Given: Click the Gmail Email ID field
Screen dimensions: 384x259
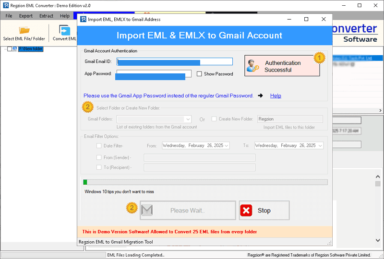Looking at the screenshot, I should 175,61.
